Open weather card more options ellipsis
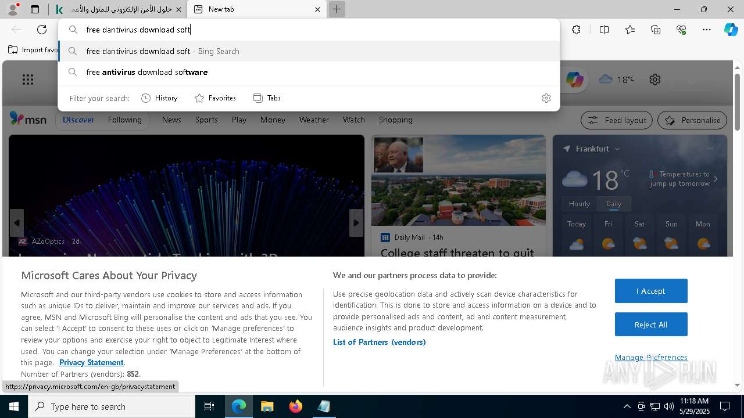Image resolution: width=744 pixels, height=418 pixels. (x=710, y=149)
